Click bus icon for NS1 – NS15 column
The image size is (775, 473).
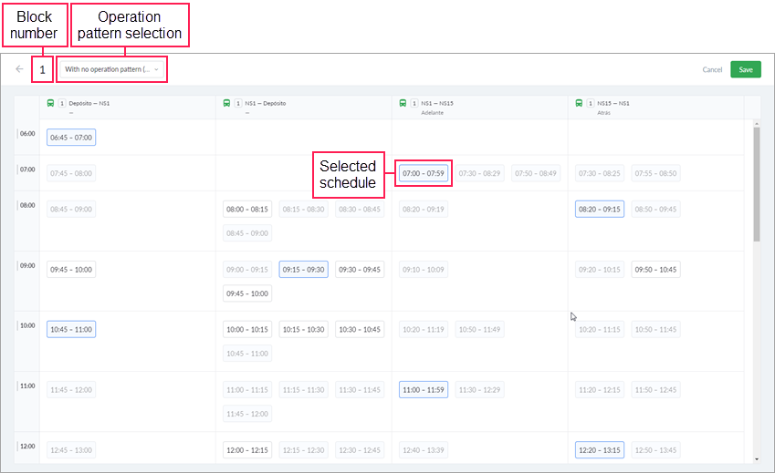point(403,103)
